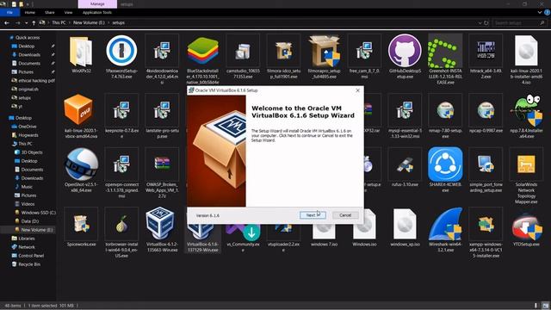
Task: Open Control Panel in navigation pane
Action: pos(31,256)
